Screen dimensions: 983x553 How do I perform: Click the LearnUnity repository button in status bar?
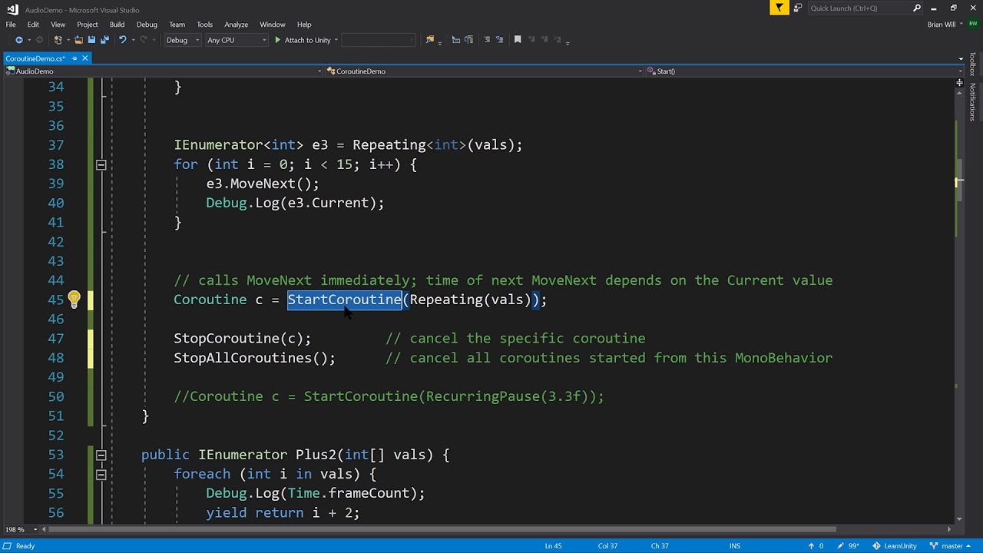pos(894,546)
